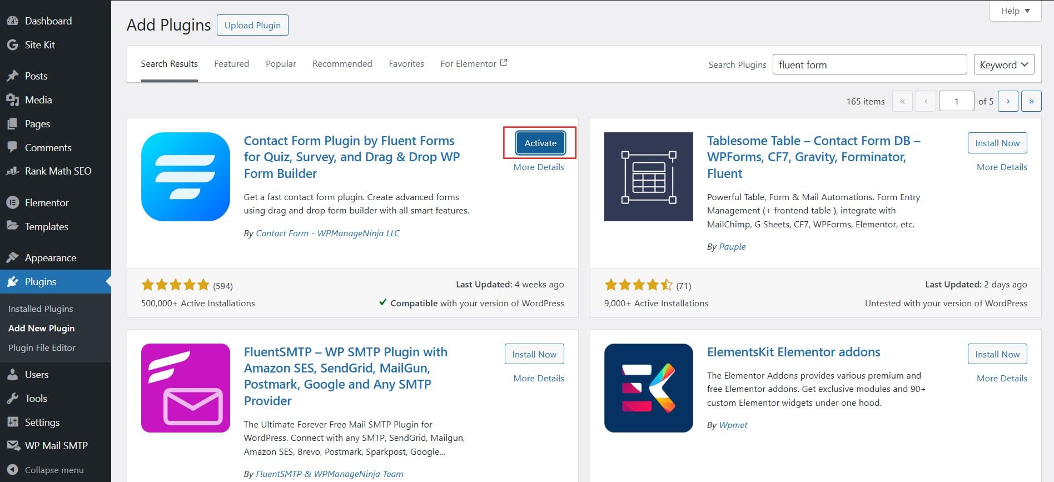Expand the Help dropdown

[x=1015, y=11]
